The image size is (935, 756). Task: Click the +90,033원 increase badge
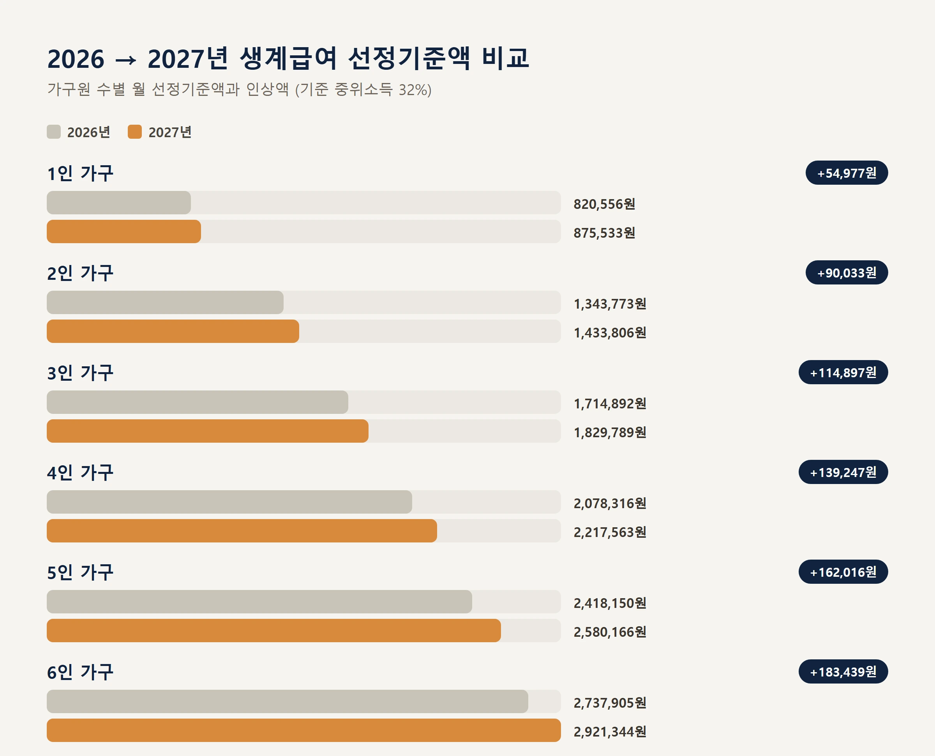pos(847,273)
